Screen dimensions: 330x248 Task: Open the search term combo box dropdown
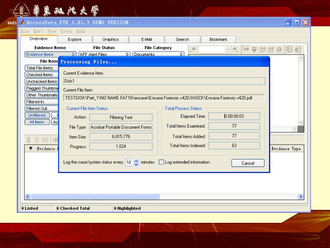(228, 49)
